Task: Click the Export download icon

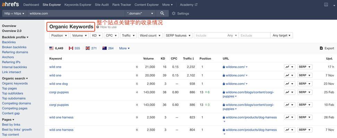Action: pos(321,48)
